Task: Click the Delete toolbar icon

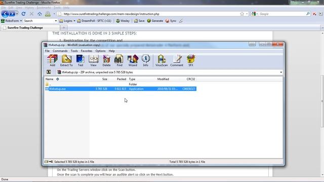Action: [x=106, y=61]
